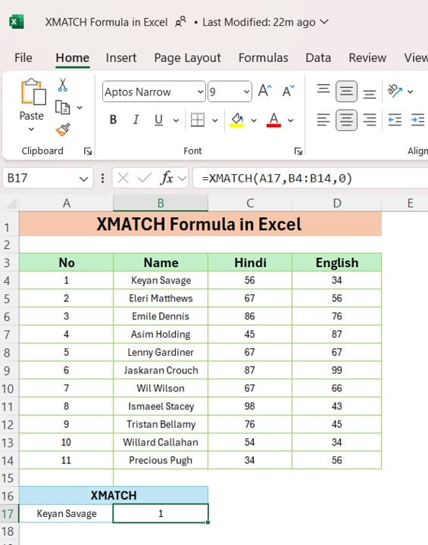Toggle Underline formatting
The image size is (428, 545).
pyautogui.click(x=158, y=120)
